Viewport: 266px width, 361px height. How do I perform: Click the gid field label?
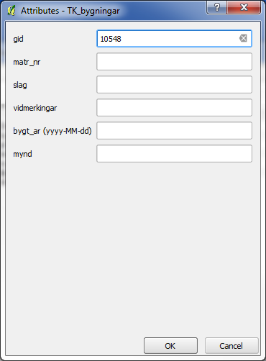[18, 39]
